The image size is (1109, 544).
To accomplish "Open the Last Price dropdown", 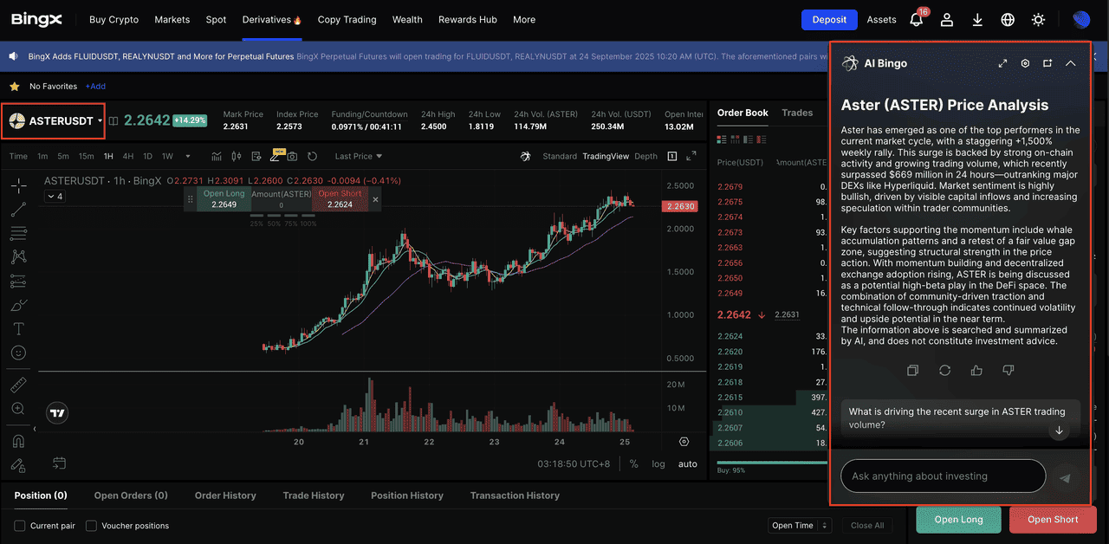I will tap(358, 157).
